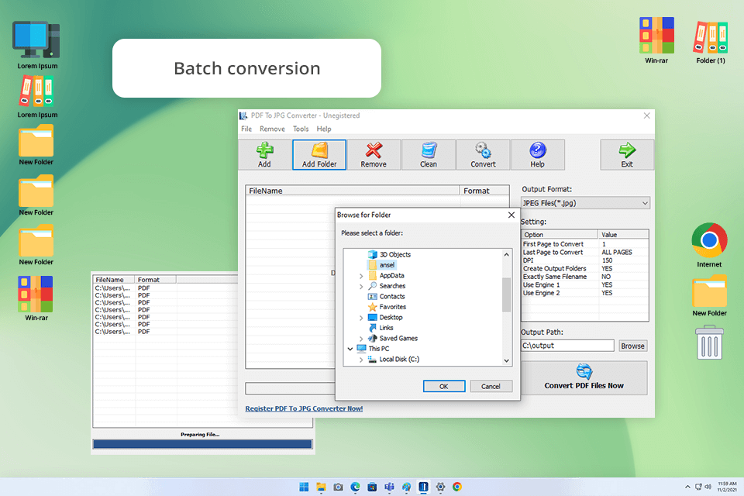Select Links in folder tree
The width and height of the screenshot is (744, 496).
(x=381, y=328)
